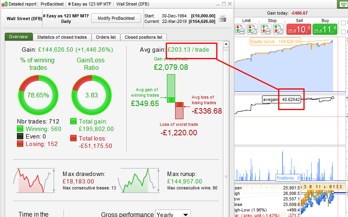Viewport: 348px width, 217px height.
Task: Click the green and red gain/loss bar chart
Action: [x=175, y=97]
